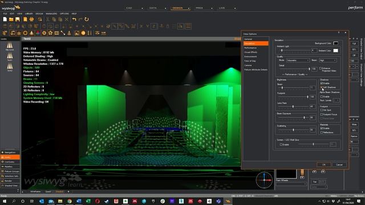Screen dimensions: 365x205
Task: Open the FILE menu
Action: 5,14
